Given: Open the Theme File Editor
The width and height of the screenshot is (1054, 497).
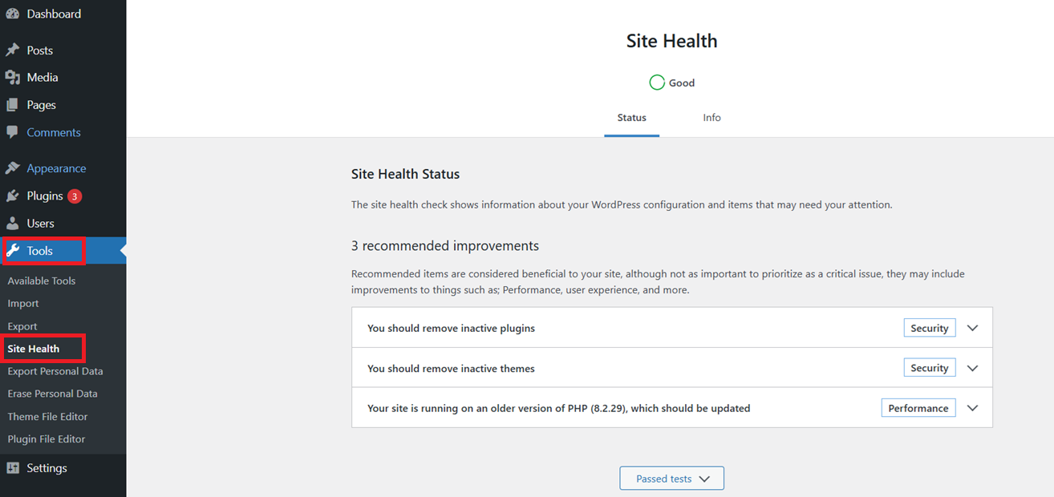Looking at the screenshot, I should coord(48,416).
